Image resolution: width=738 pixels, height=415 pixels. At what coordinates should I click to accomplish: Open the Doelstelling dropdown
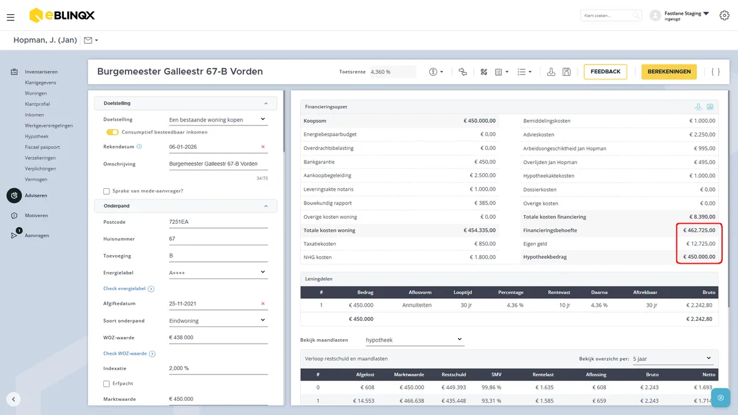pyautogui.click(x=218, y=120)
